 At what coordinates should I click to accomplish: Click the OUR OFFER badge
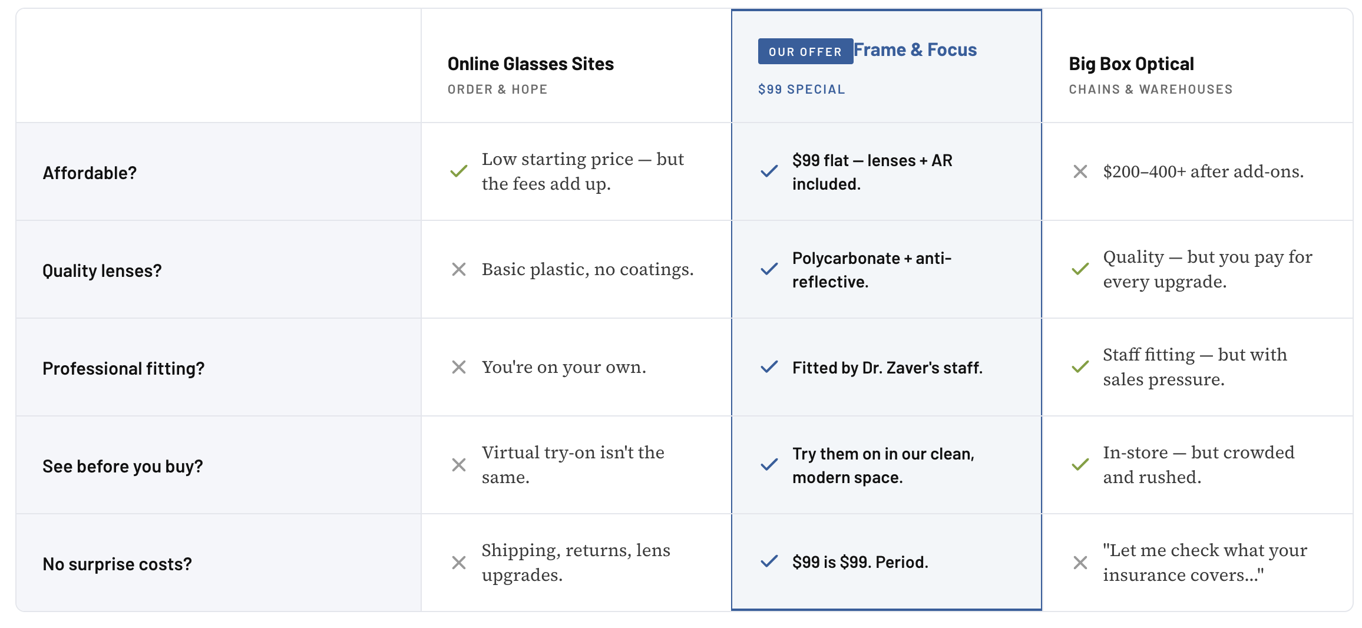click(x=805, y=51)
